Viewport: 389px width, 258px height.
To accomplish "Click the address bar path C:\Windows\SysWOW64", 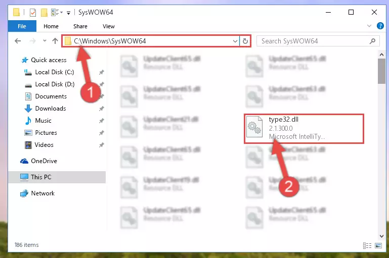I will click(x=110, y=41).
